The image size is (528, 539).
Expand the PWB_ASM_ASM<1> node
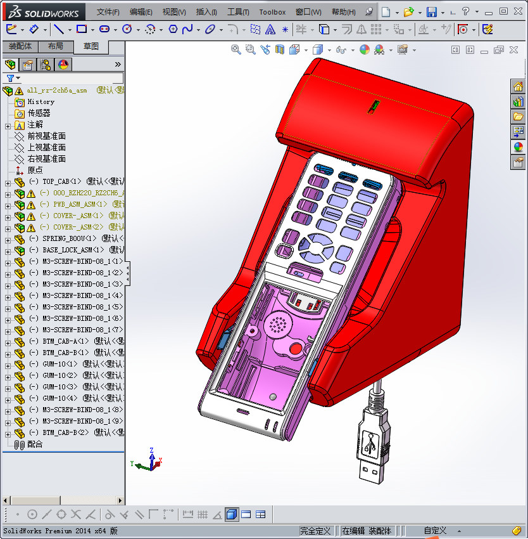click(8, 206)
